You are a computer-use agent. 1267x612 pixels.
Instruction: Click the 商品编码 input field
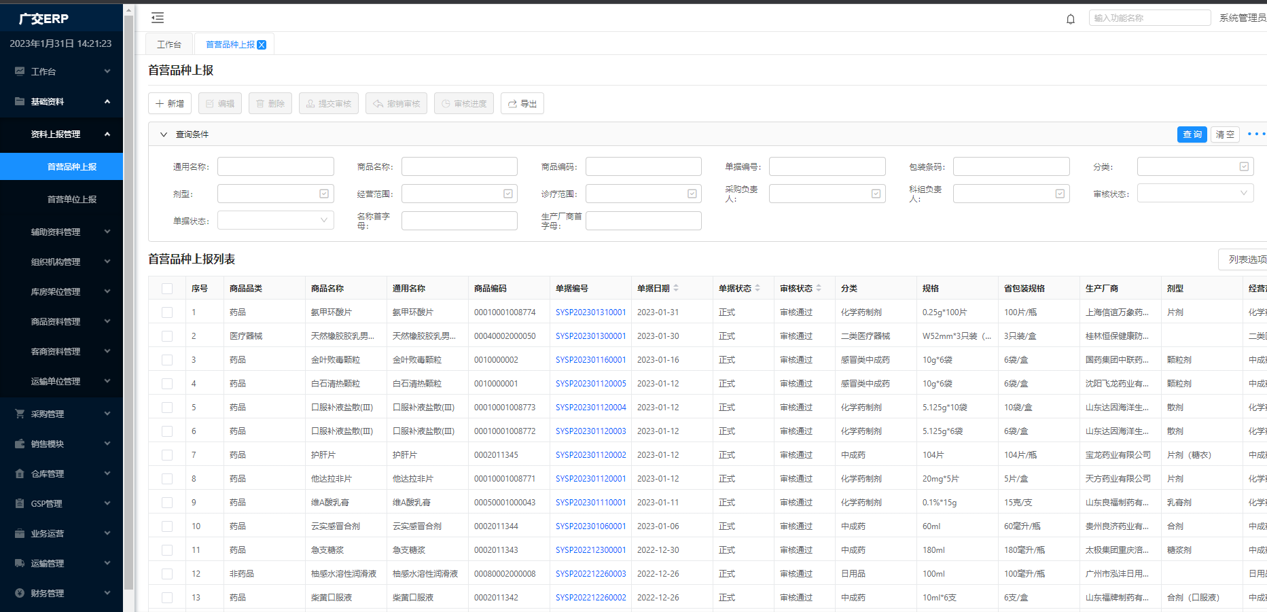[643, 166]
